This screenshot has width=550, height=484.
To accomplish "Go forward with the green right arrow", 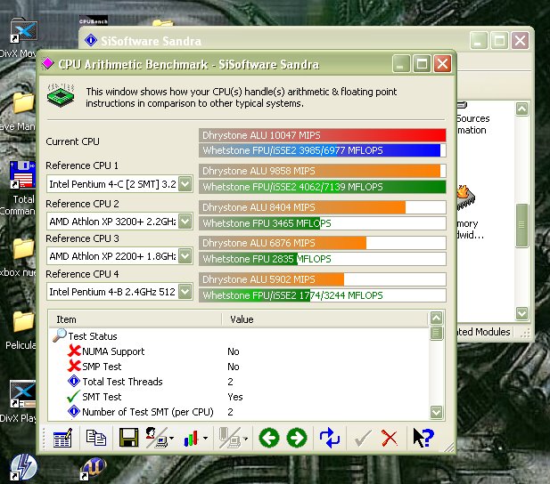I will pos(297,438).
